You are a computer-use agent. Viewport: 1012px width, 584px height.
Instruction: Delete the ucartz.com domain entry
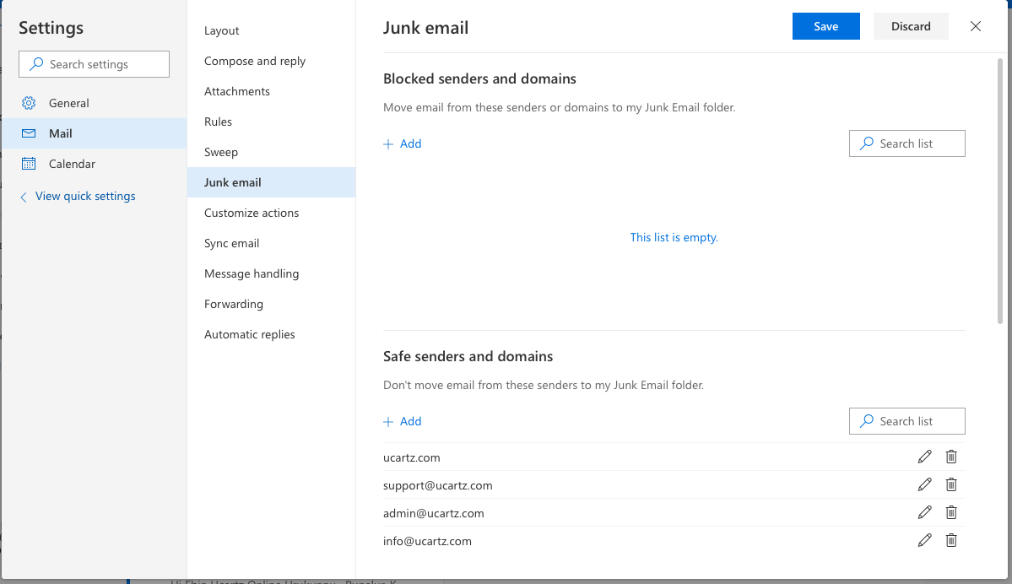[x=951, y=456]
